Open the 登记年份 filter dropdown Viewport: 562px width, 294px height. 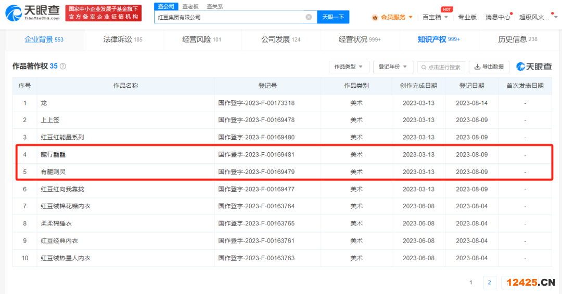[x=393, y=67]
